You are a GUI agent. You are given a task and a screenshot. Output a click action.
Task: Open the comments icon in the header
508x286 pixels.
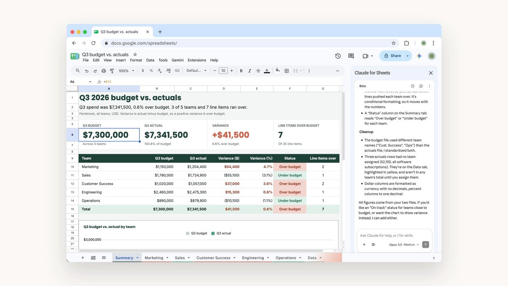pyautogui.click(x=351, y=56)
